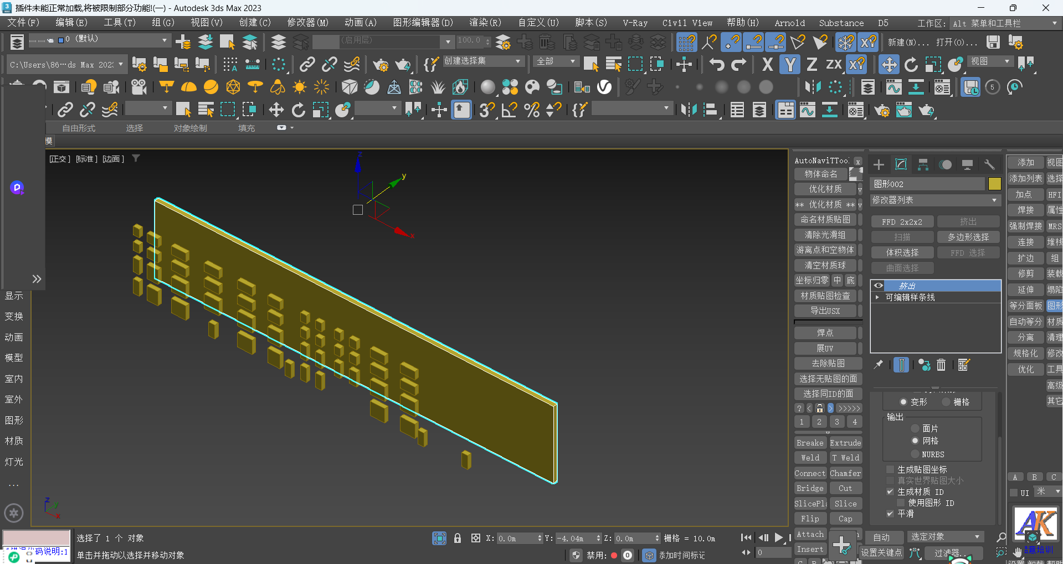The image size is (1063, 564).
Task: Open the 创建选择集 dropdown
Action: 482,61
